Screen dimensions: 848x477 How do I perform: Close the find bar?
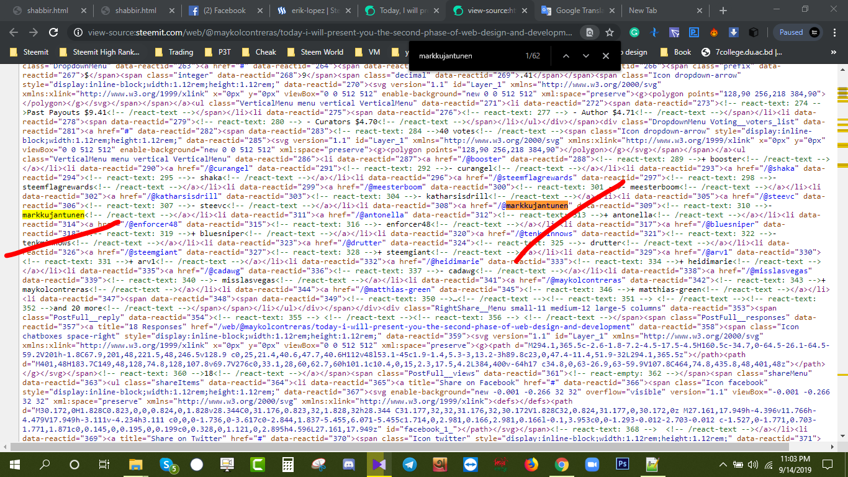606,56
